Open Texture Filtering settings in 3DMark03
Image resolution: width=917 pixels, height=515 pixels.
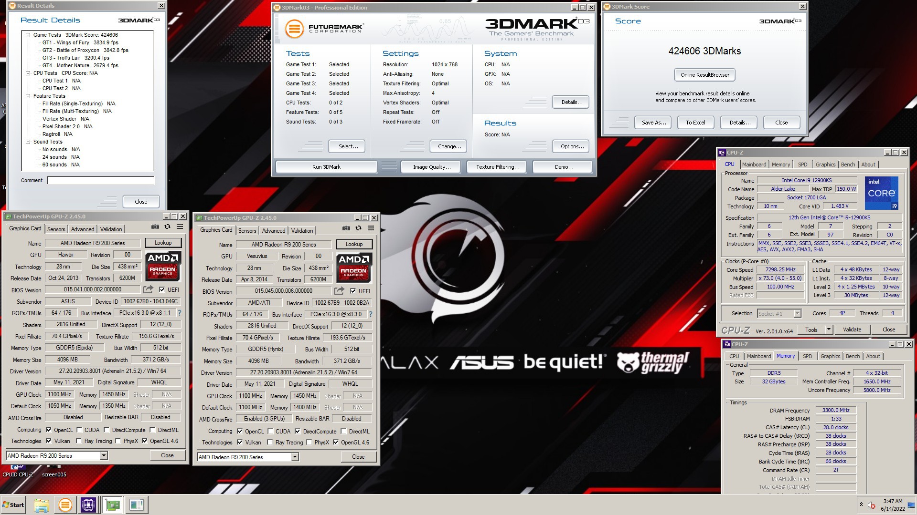497,167
